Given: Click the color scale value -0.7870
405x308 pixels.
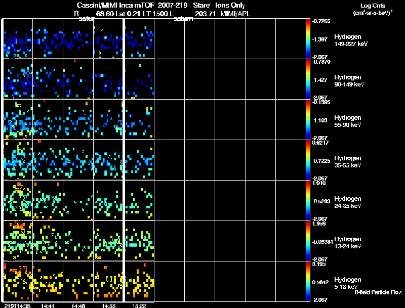Looking at the screenshot, I should 321,62.
